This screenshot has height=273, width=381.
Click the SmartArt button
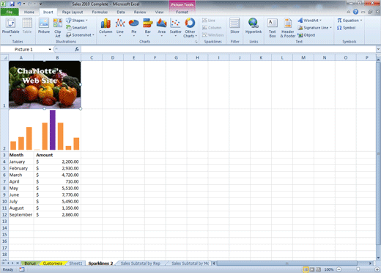click(76, 28)
